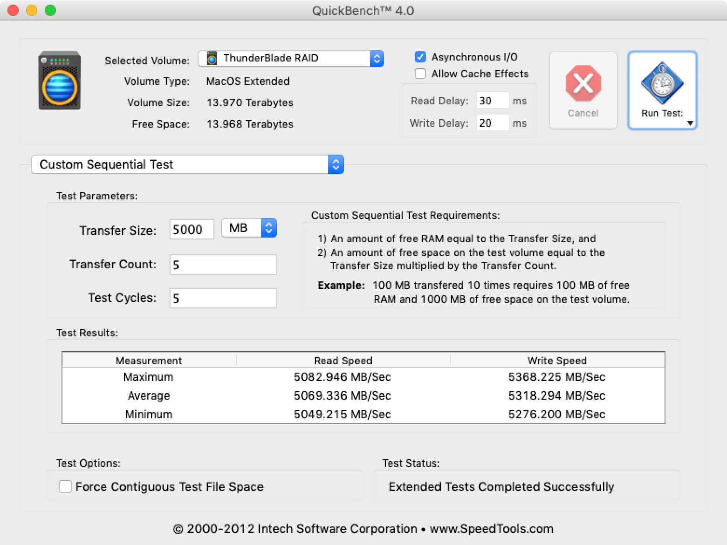Click the Read Speed column header
Image resolution: width=727 pixels, height=545 pixels.
(343, 361)
